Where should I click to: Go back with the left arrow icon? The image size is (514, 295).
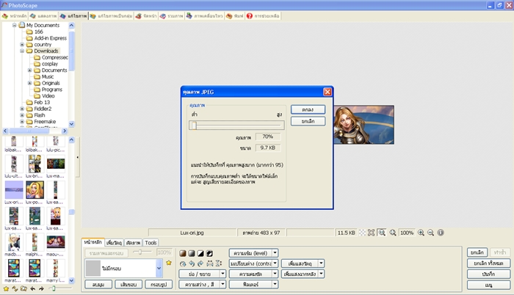(33, 289)
